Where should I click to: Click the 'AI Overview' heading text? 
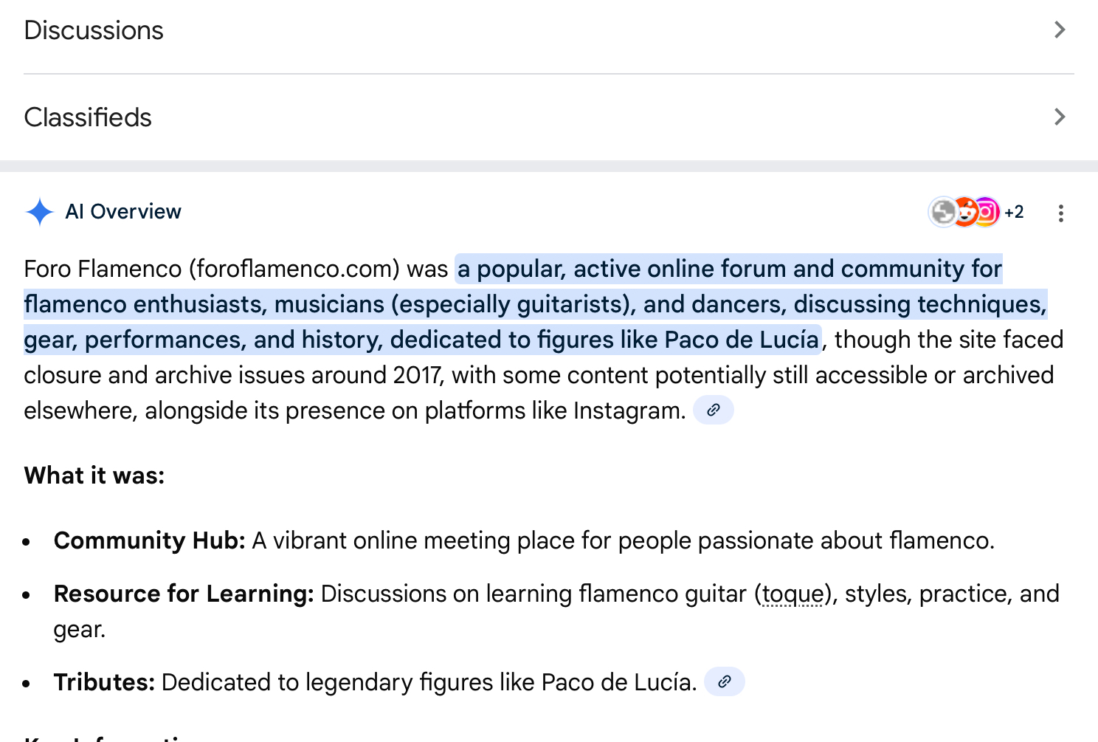[x=123, y=212]
